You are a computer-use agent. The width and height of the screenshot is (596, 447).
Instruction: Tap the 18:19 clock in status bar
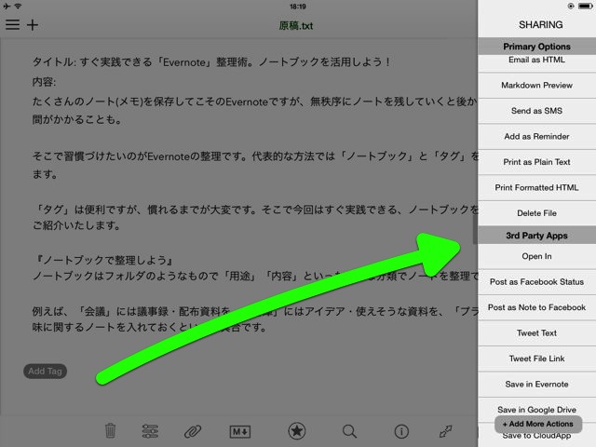coord(298,7)
